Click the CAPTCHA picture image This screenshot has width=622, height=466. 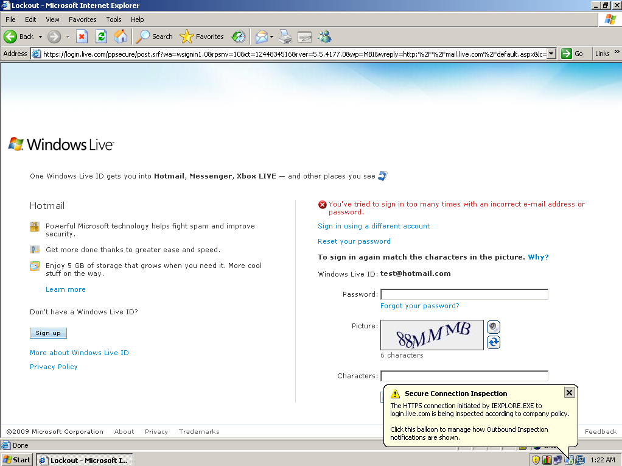point(432,335)
